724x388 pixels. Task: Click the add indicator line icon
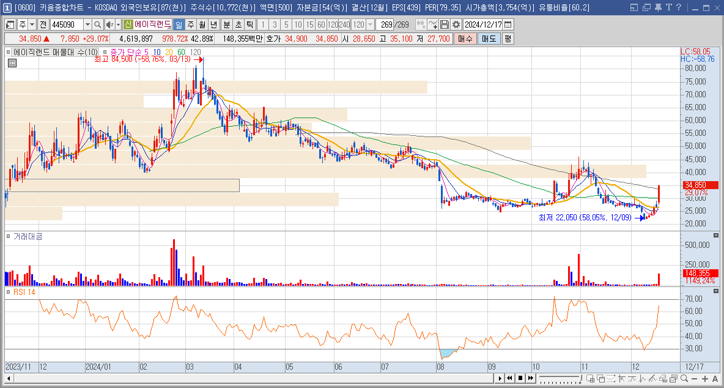tap(433, 24)
